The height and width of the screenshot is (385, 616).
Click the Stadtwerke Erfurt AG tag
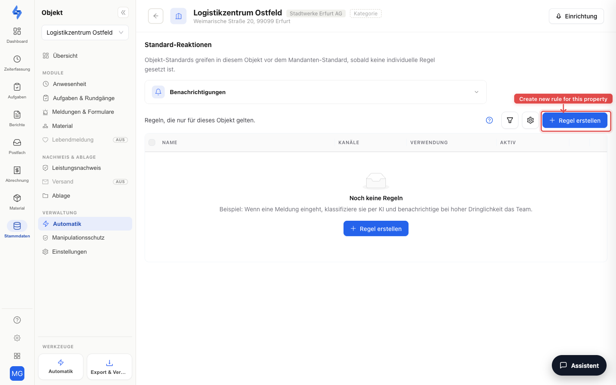point(316,14)
